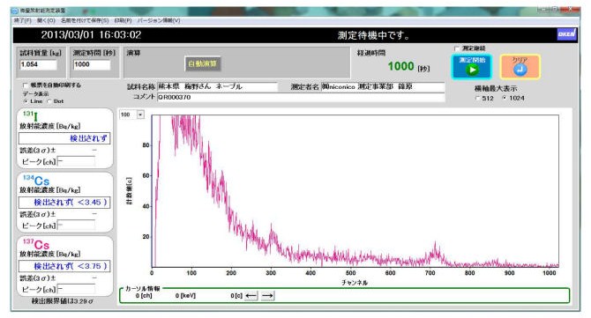Click the sample mass field showing 1.054
The image size is (591, 318).
click(38, 64)
